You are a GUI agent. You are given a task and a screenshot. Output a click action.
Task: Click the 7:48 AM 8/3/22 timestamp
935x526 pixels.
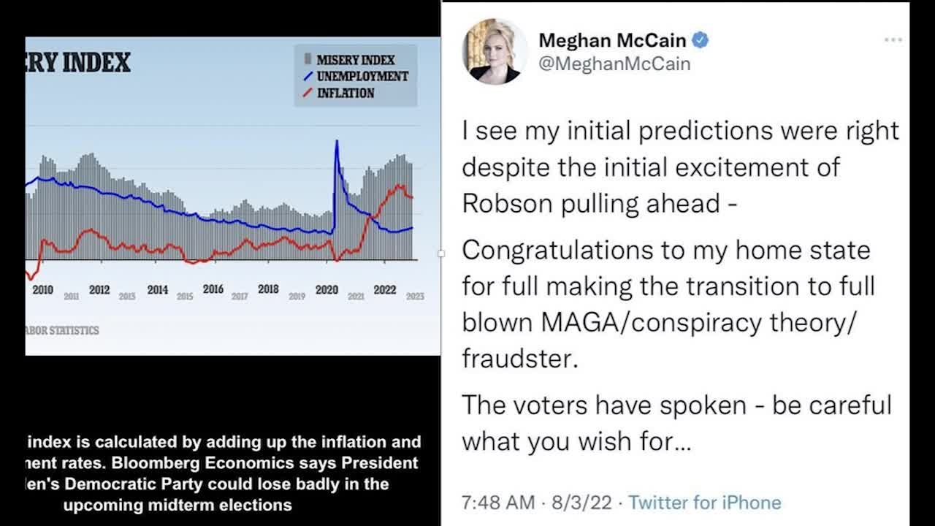pos(537,503)
